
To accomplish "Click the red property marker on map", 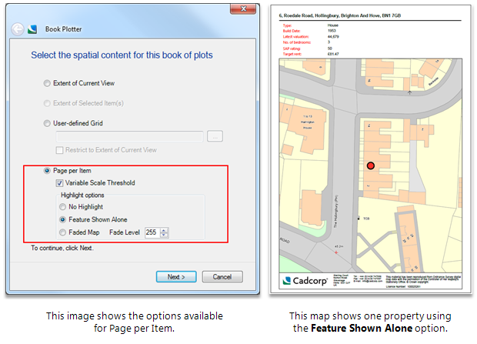I will [x=370, y=165].
